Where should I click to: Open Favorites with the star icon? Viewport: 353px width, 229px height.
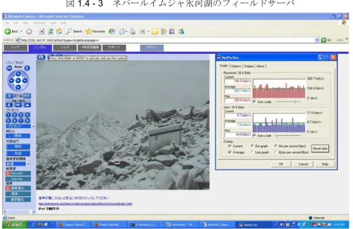click(95, 31)
